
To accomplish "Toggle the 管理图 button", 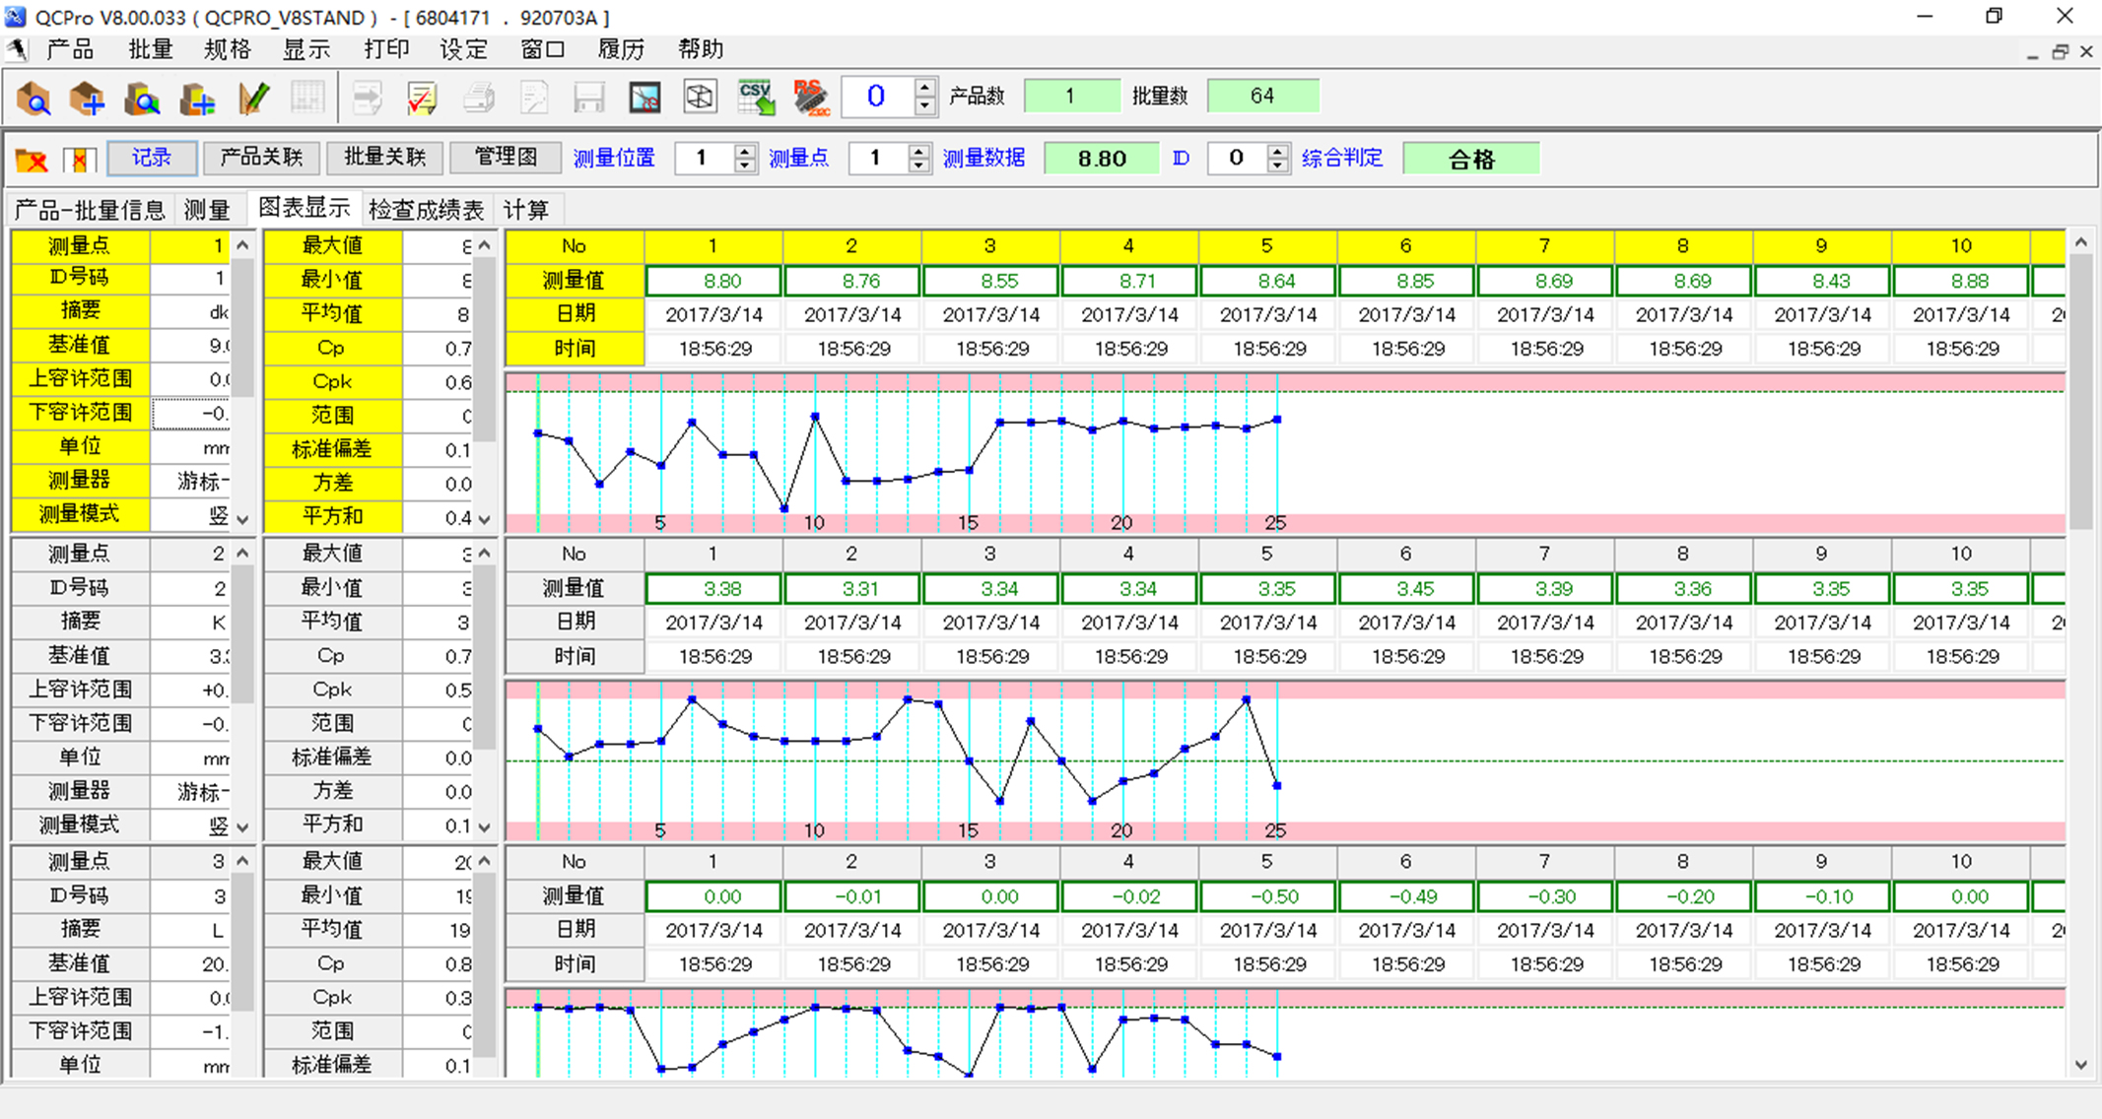I will click(506, 158).
